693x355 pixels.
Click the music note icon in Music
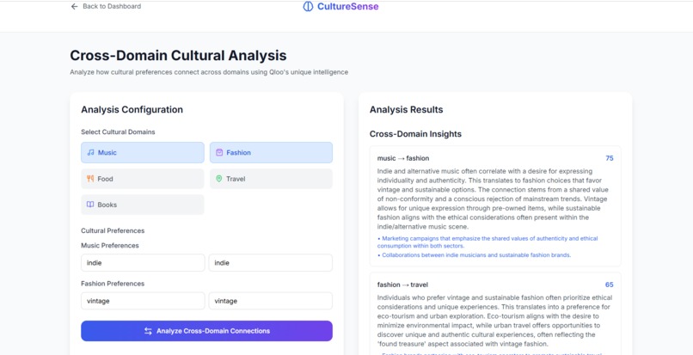point(90,152)
